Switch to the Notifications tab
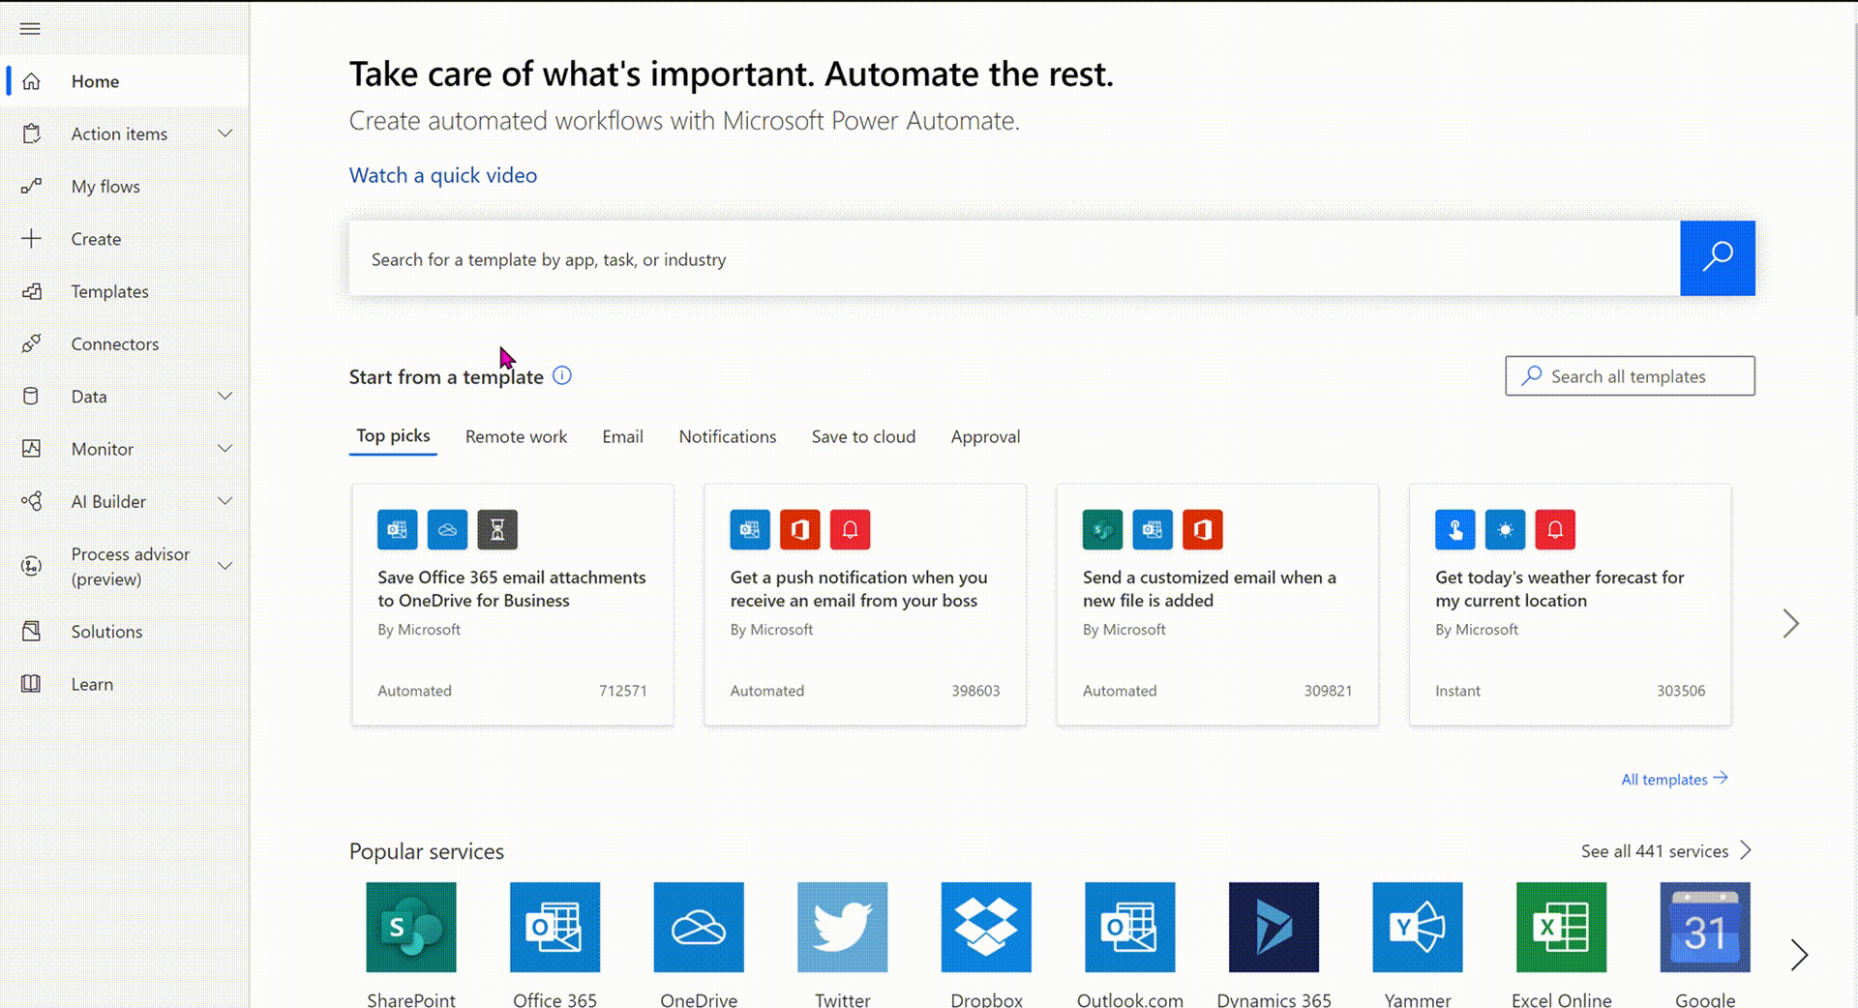1858x1008 pixels. 728,436
